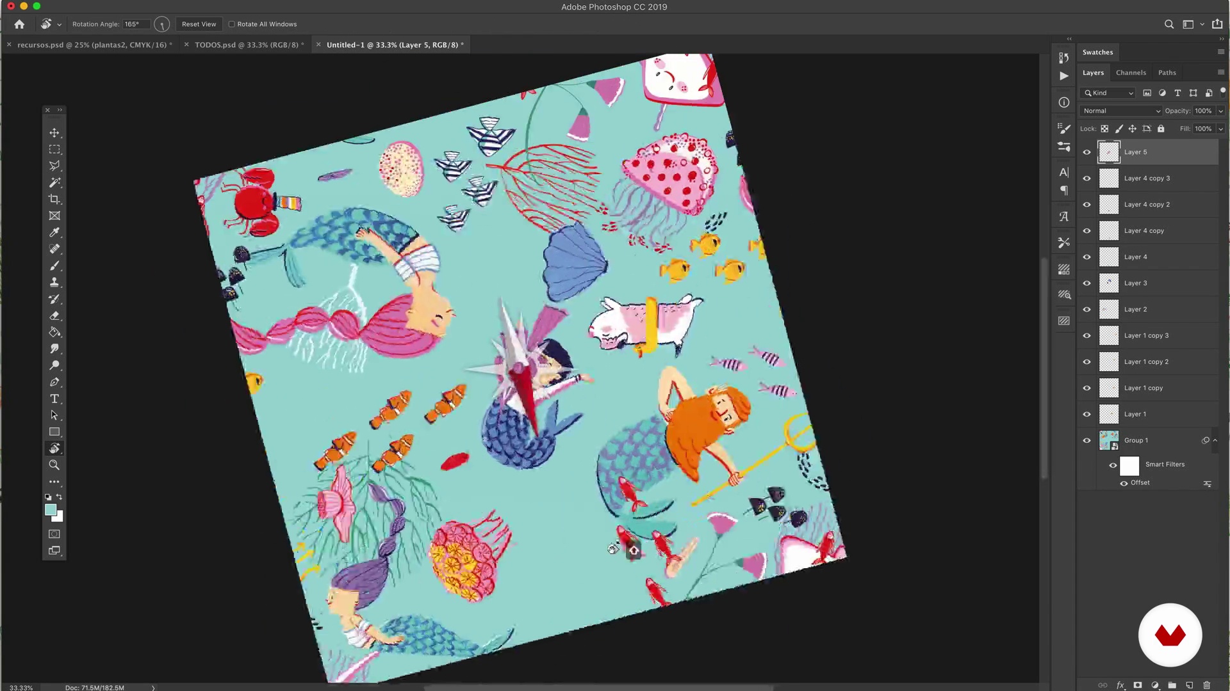The height and width of the screenshot is (691, 1230).
Task: Select the Rectangle shape tool
Action: (x=54, y=432)
